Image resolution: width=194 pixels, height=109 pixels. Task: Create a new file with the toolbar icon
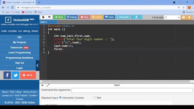coord(43,17)
